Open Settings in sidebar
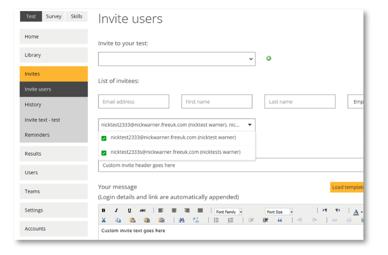The image size is (388, 255). point(54,210)
